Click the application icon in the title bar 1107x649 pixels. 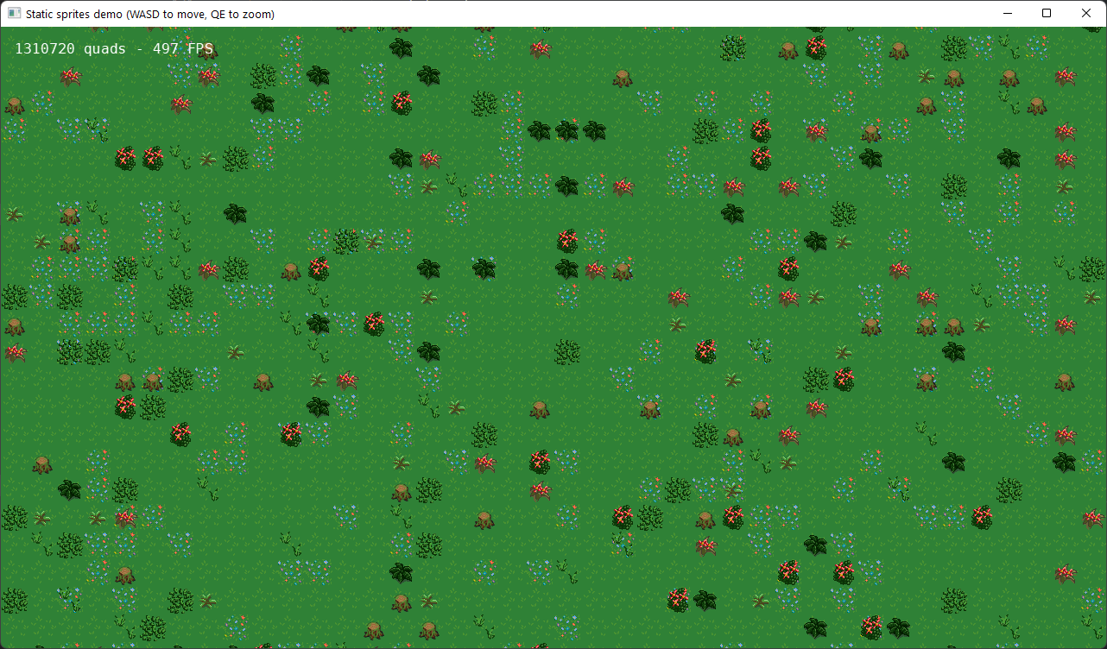pyautogui.click(x=14, y=14)
